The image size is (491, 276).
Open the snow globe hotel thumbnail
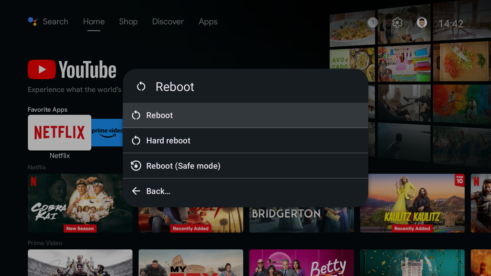coord(412,263)
